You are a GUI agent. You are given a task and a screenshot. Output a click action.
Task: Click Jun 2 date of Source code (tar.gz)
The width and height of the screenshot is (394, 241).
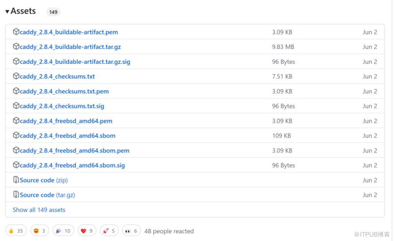click(370, 195)
